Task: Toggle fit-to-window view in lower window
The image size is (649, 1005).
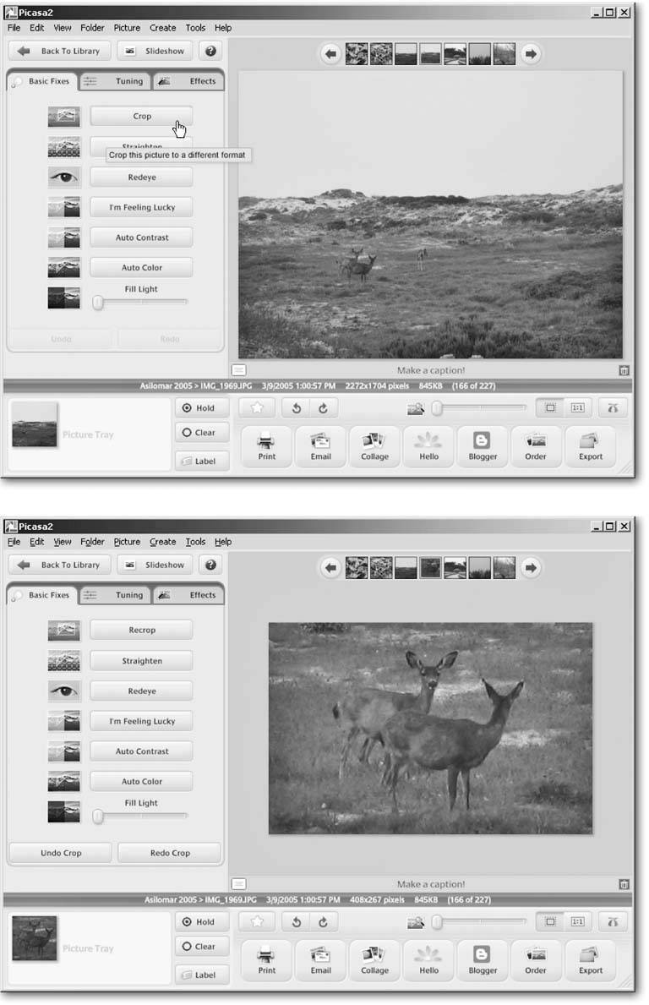Action: tap(550, 921)
